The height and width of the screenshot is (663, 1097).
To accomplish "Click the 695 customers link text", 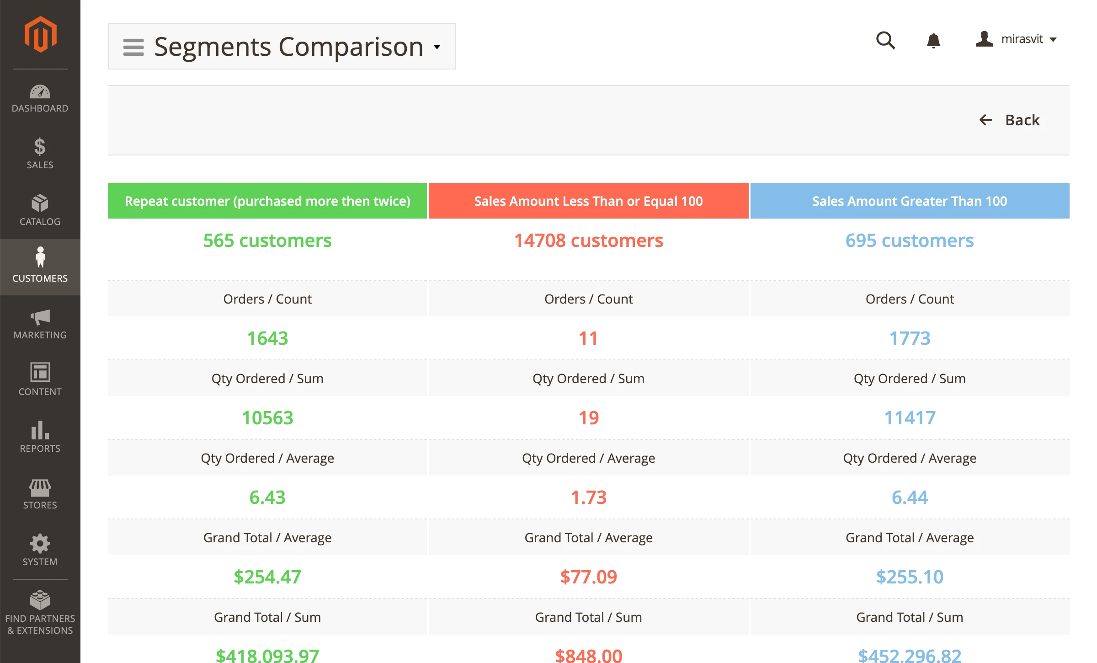I will click(x=909, y=241).
